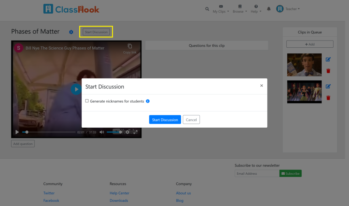Click the green Subscribe button

290,174
